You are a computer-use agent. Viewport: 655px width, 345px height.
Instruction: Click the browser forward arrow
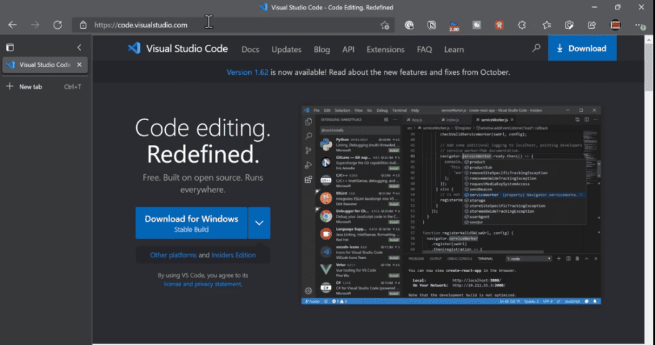click(x=35, y=25)
